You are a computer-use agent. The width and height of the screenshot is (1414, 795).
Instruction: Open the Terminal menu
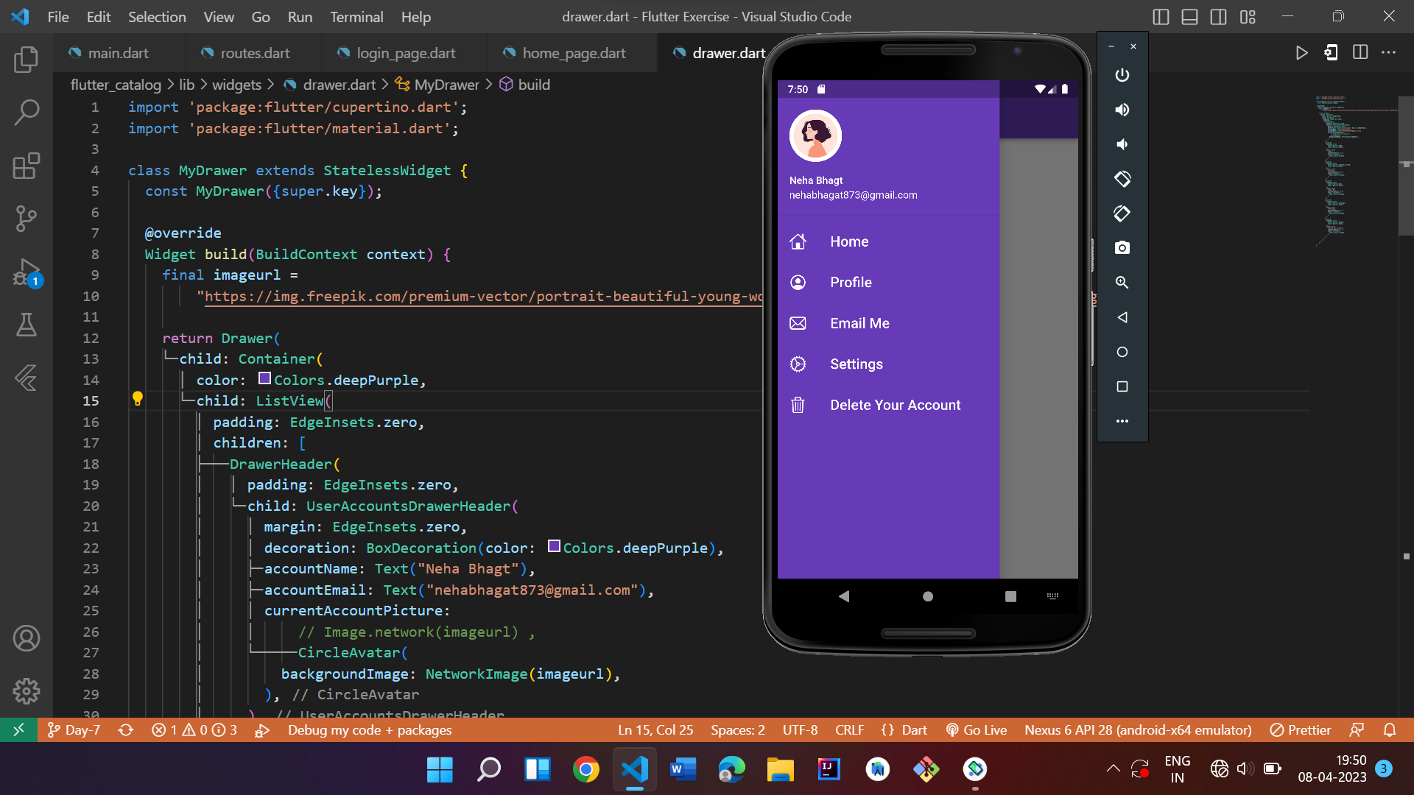(x=356, y=17)
